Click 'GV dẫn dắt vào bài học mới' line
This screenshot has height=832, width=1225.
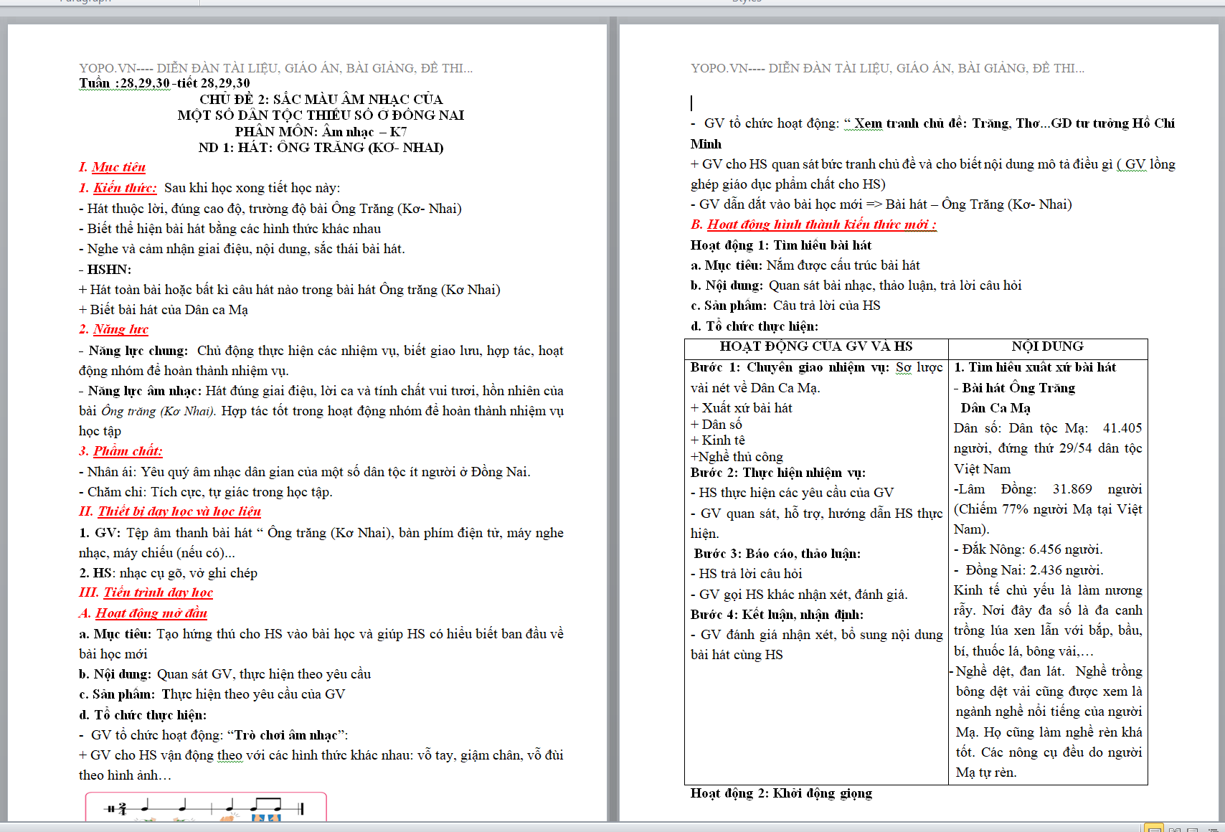coord(881,204)
